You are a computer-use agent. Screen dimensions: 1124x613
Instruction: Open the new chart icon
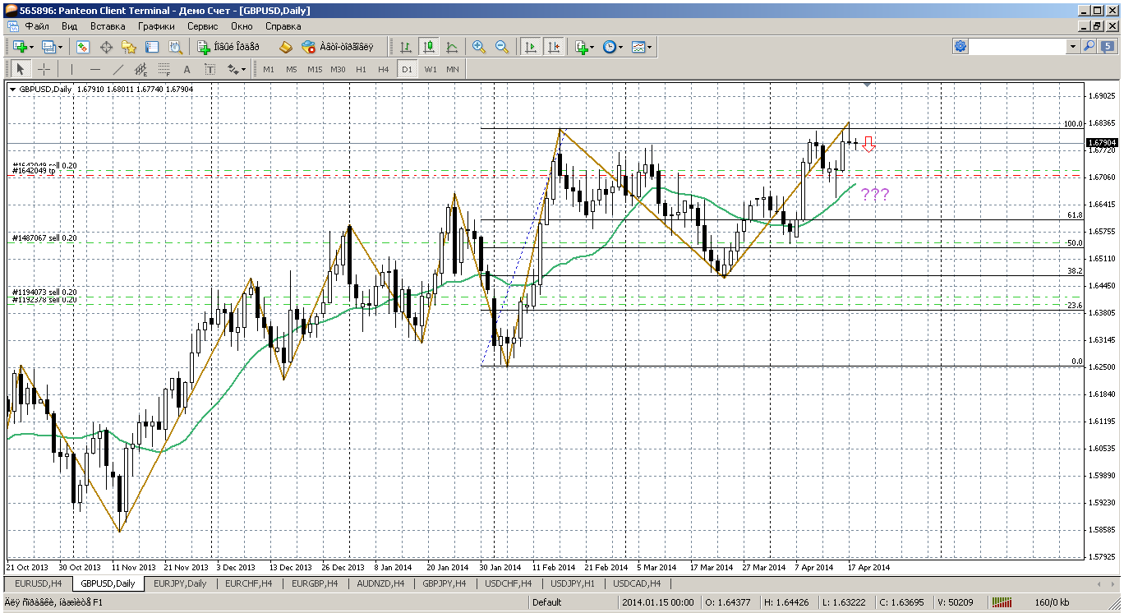click(x=18, y=47)
